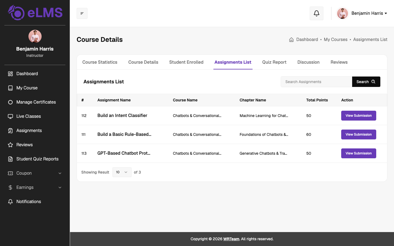
Task: Click the black Search button
Action: click(366, 82)
